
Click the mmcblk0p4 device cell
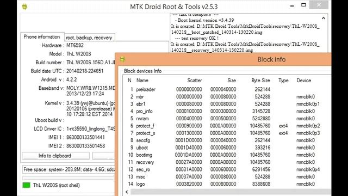click(308, 169)
